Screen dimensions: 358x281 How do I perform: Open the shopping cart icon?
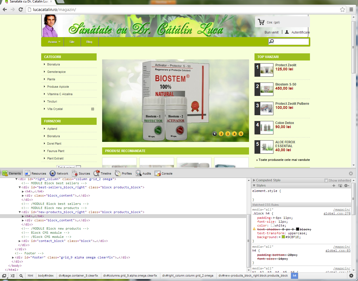point(261,22)
